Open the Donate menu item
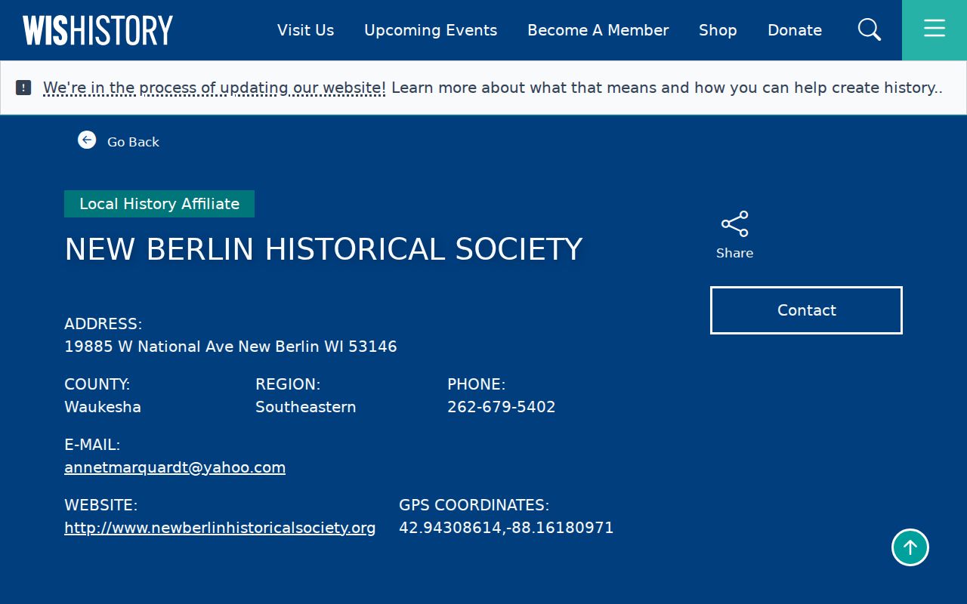 (795, 30)
